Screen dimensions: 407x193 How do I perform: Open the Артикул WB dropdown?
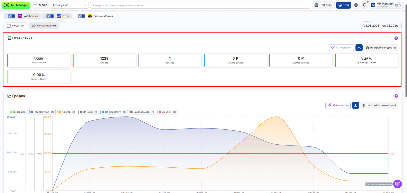69,5
